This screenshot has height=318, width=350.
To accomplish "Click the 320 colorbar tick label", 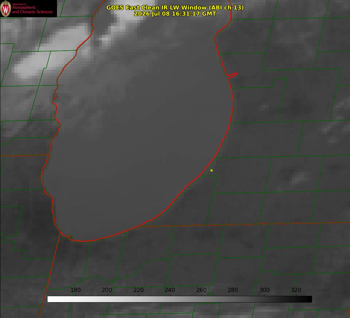I will tap(296, 290).
